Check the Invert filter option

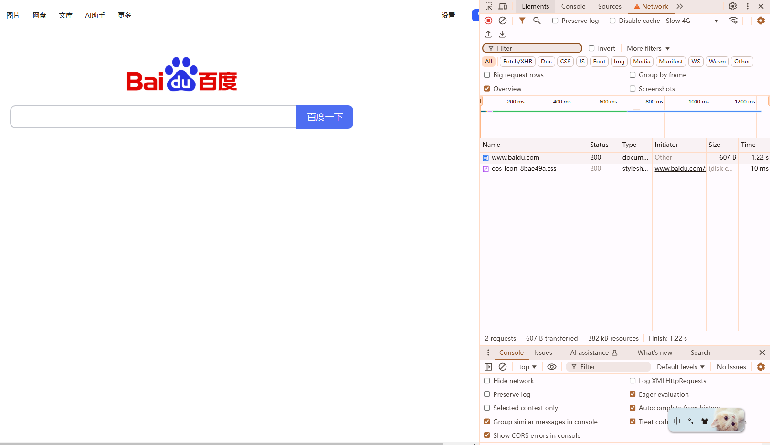click(591, 48)
